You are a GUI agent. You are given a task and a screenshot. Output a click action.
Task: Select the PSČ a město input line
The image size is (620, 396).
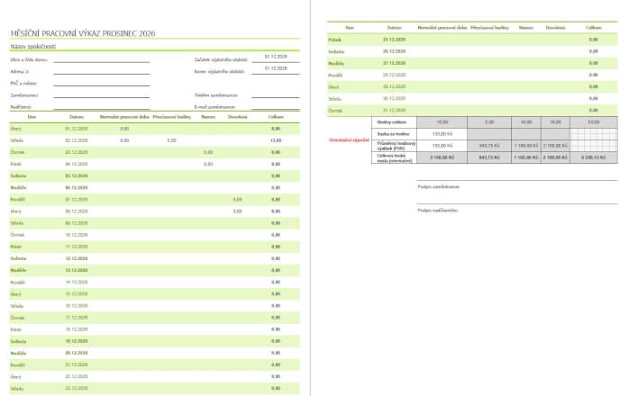coord(101,83)
